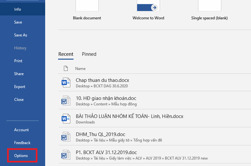The height and width of the screenshot is (166, 251).
Task: Click the file type column header icon
Action: click(66, 68)
